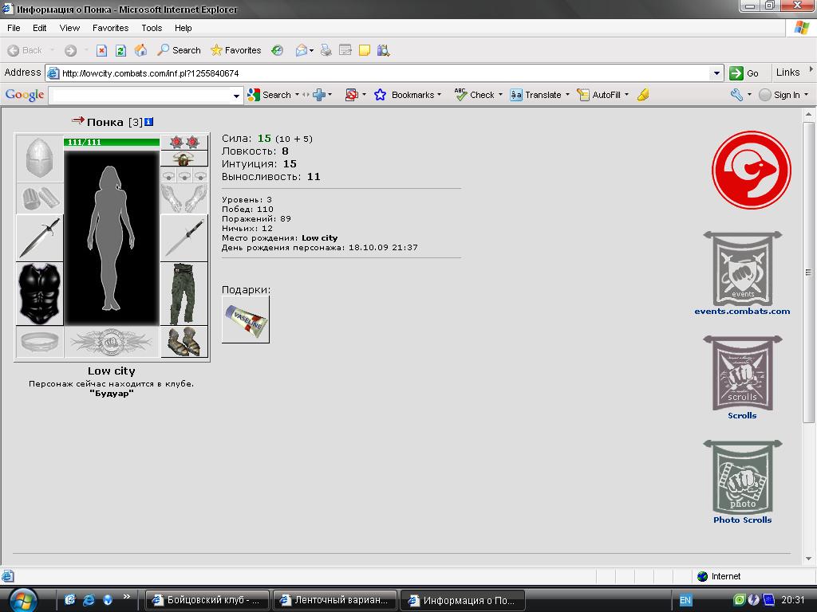Viewport: 817px width, 612px height.
Task: Click the Refresh page button
Action: point(121,50)
